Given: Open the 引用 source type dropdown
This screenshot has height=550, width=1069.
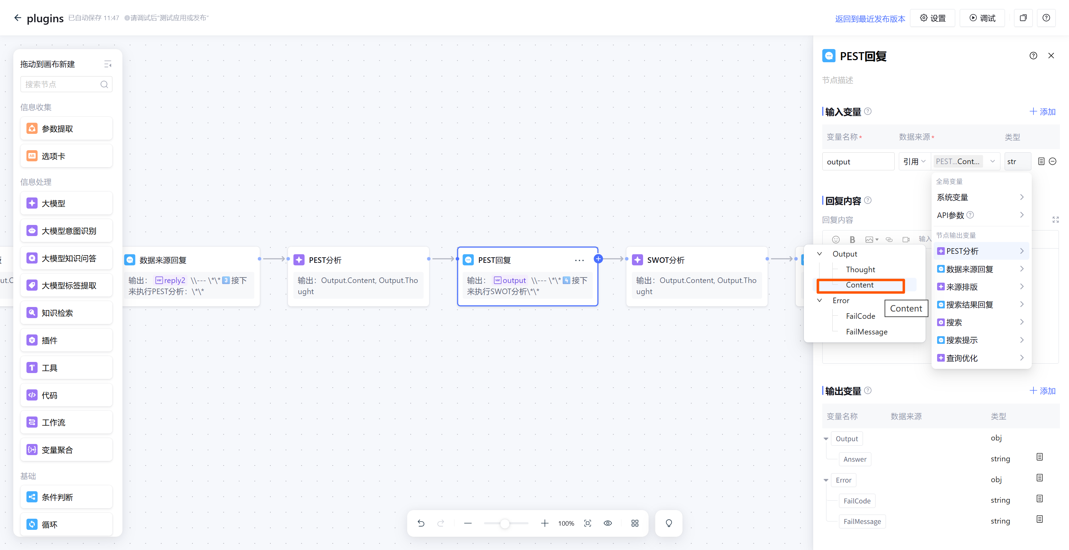Looking at the screenshot, I should pos(914,161).
